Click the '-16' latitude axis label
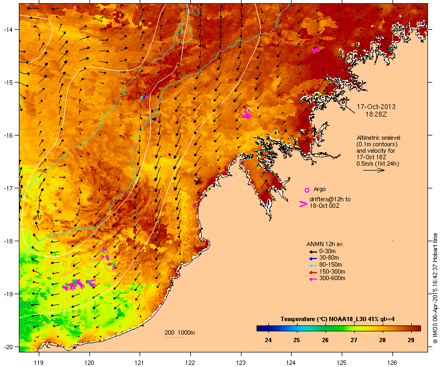This screenshot has width=442, height=367. click(x=8, y=135)
